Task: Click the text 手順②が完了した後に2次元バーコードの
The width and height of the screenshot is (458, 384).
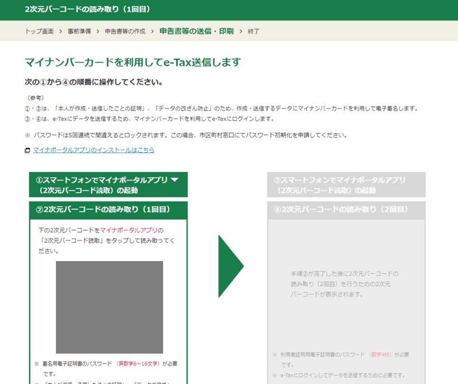Action: click(x=345, y=274)
